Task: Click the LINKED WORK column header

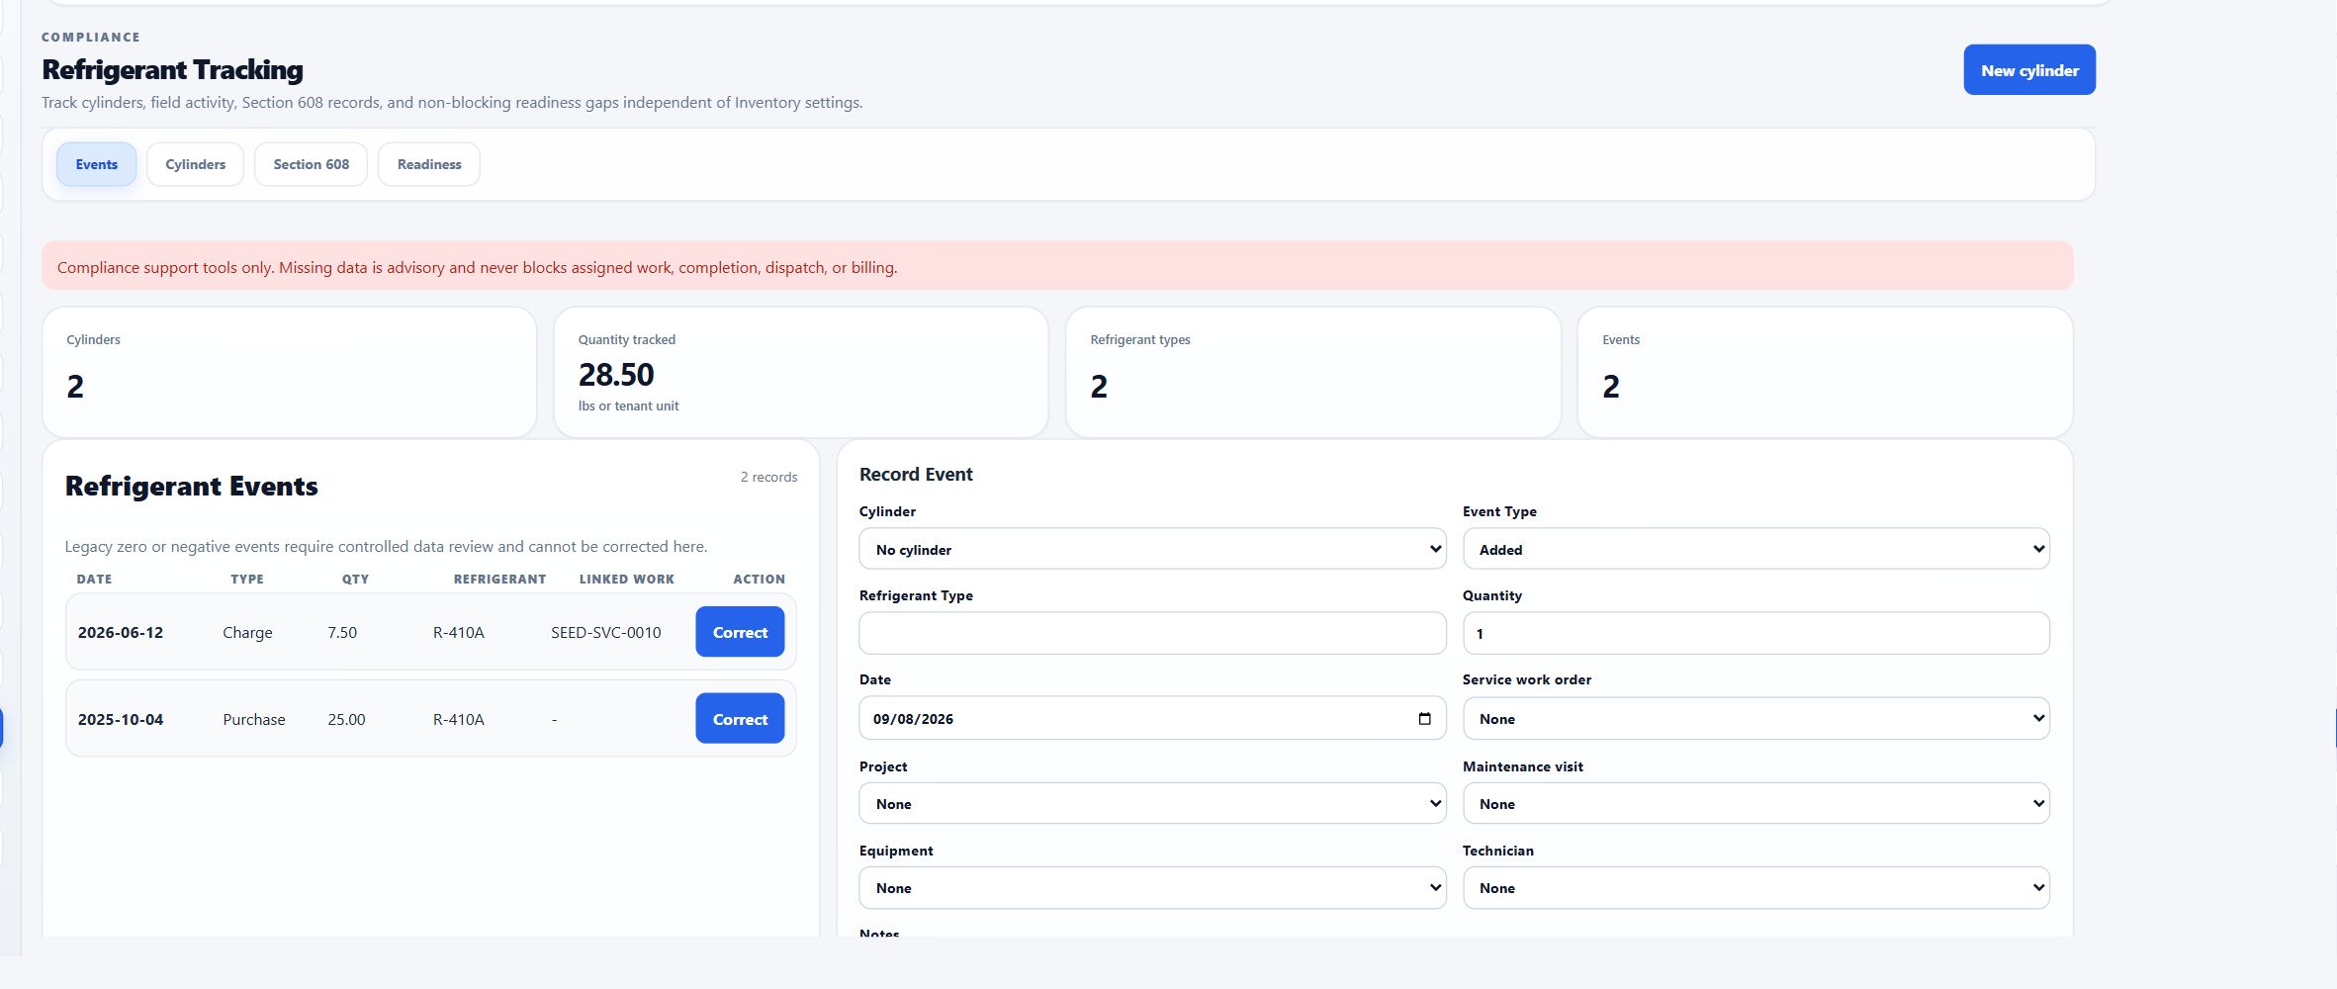Action: pos(626,580)
